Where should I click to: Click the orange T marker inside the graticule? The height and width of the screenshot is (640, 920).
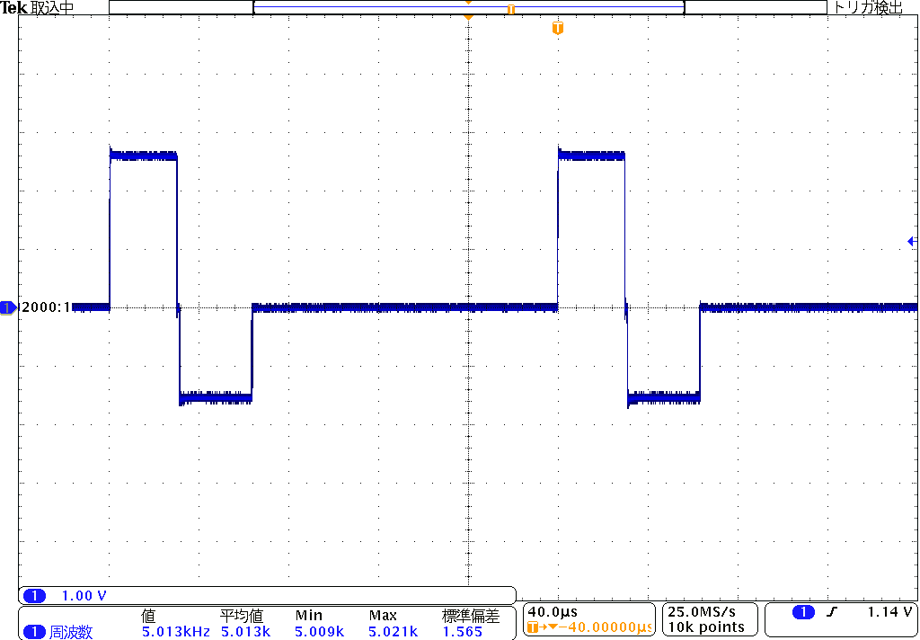(x=558, y=29)
